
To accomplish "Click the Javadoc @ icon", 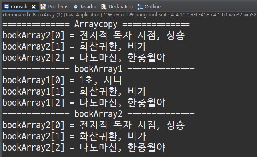I will pyautogui.click(x=76, y=7).
